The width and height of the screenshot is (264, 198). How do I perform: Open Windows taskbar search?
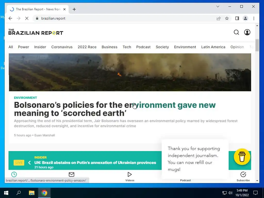[19, 193]
